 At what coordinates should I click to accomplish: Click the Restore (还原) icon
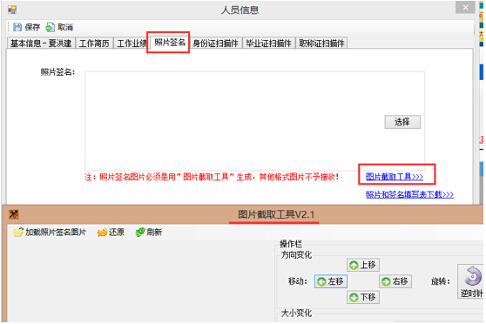coord(102,232)
